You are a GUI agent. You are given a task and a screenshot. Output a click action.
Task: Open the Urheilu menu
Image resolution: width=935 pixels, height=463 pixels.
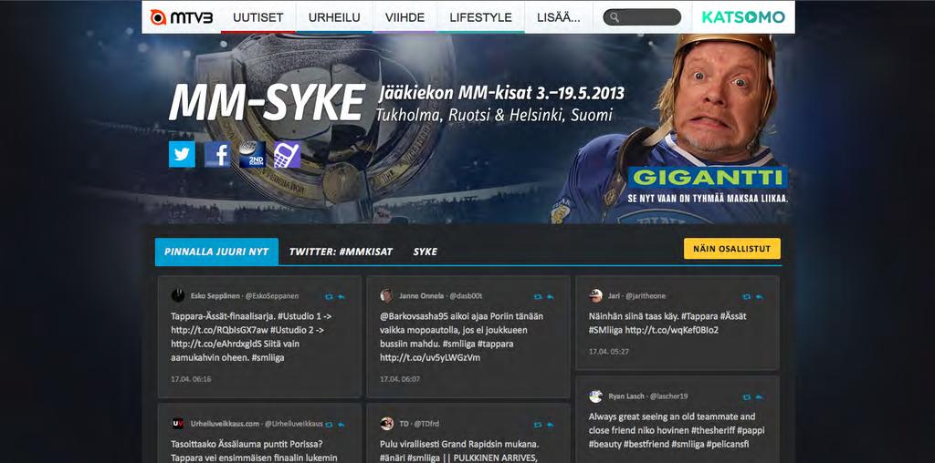(x=334, y=17)
